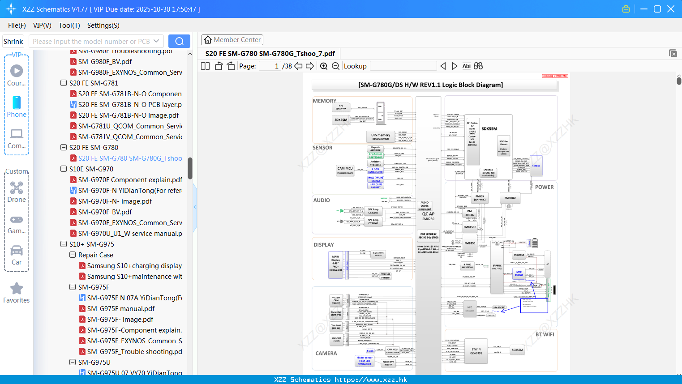Click the XZZ website link in status bar
This screenshot has height=384, width=682.
tap(371, 380)
